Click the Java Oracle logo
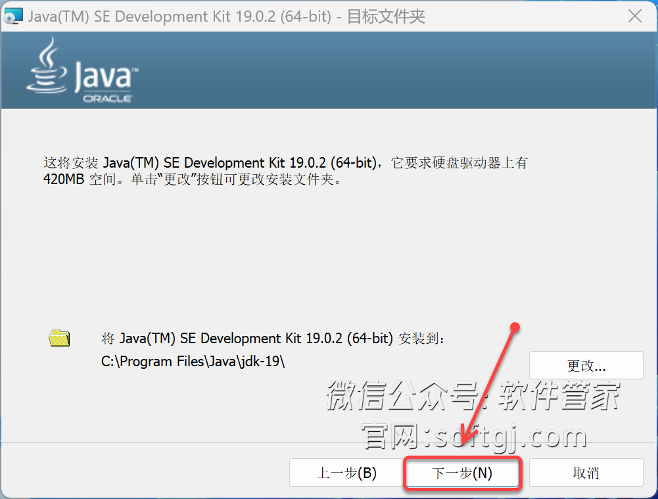 click(x=82, y=70)
